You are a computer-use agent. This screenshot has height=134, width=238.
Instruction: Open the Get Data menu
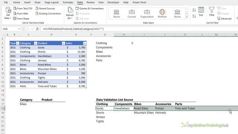click(x=8, y=13)
